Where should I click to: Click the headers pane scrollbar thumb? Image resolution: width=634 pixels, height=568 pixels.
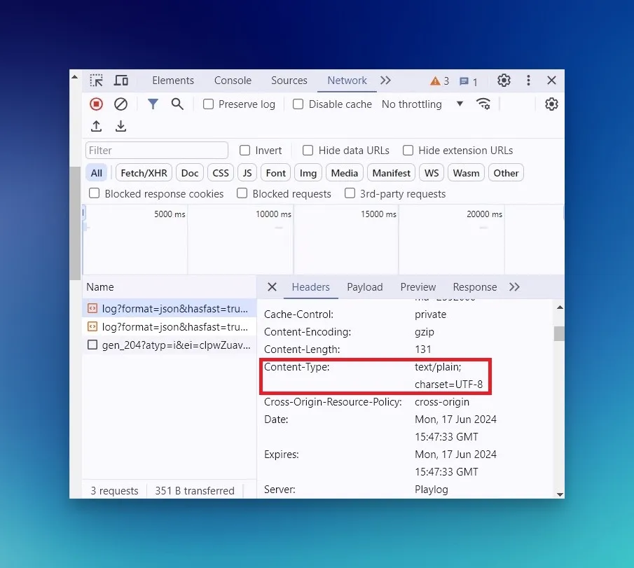(559, 333)
